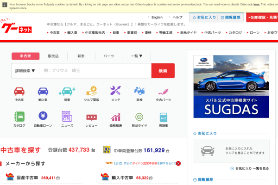Open クルマ買取 hand-with-coin icon
Screen dimensions: 278x185
(x=91, y=91)
